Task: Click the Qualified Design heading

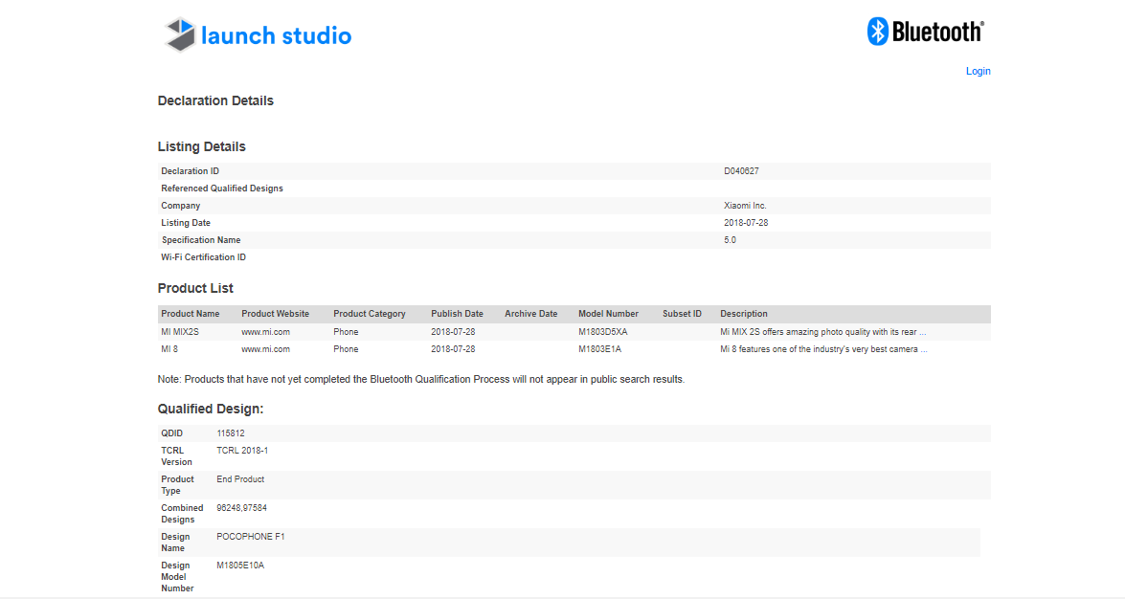Action: (x=211, y=409)
